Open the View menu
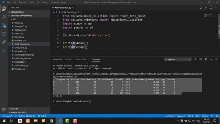The width and height of the screenshot is (220, 124). 32,2
